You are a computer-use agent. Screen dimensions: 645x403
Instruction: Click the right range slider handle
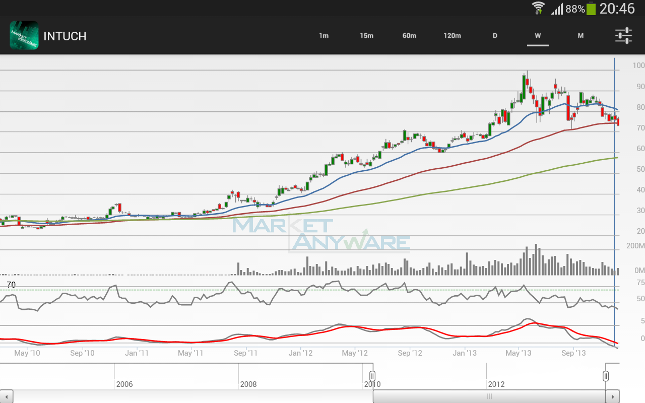(x=606, y=376)
